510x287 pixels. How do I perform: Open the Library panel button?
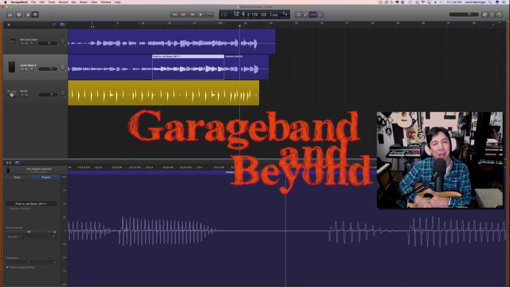click(10, 15)
